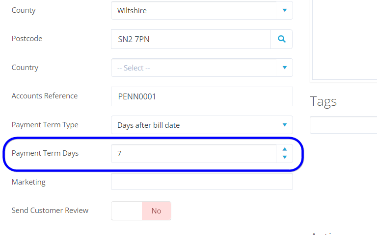Screen dimensions: 377x235
Task: Click the red No toggle label
Action: (156, 211)
